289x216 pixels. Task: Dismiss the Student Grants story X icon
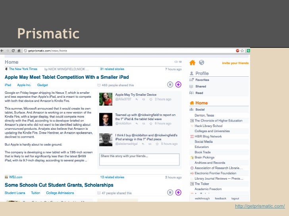coord(170,193)
